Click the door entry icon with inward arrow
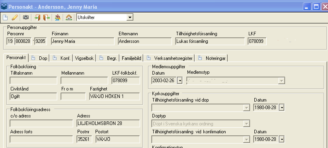The height and width of the screenshot is (148, 328). pos(37,17)
